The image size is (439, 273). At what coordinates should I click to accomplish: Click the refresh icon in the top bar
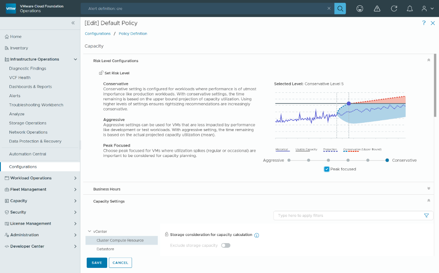[394, 8]
